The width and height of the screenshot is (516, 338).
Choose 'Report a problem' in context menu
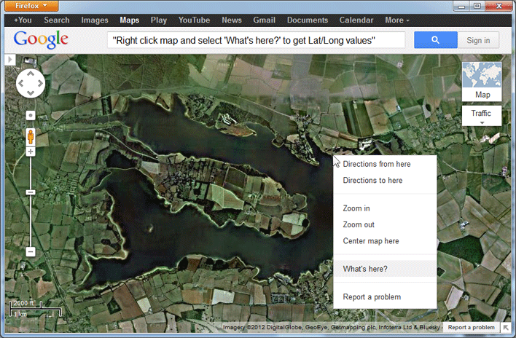click(x=385, y=297)
